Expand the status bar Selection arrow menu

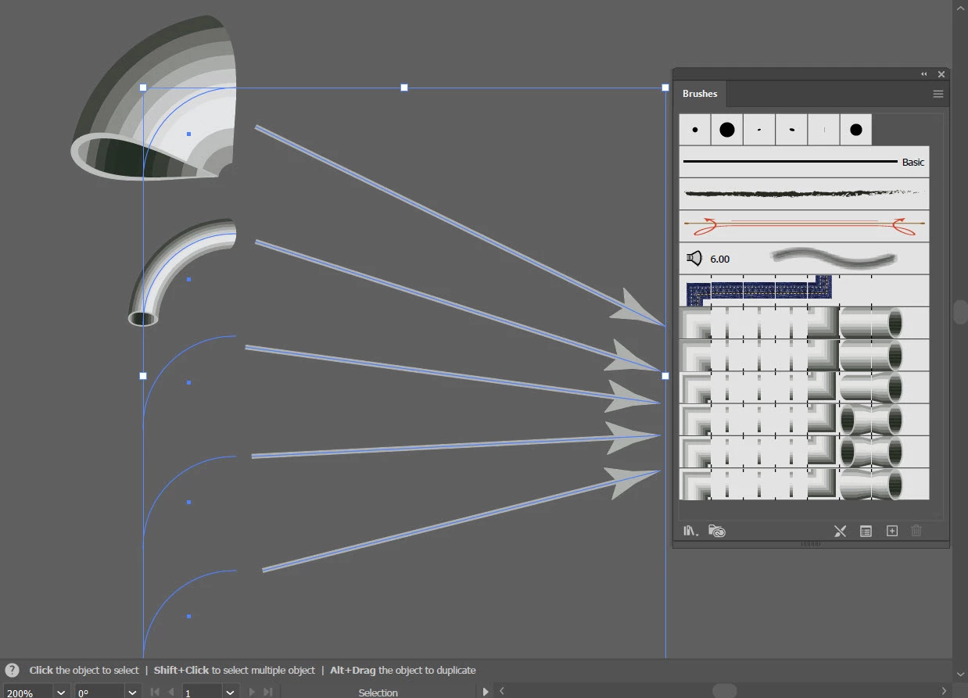tap(486, 692)
